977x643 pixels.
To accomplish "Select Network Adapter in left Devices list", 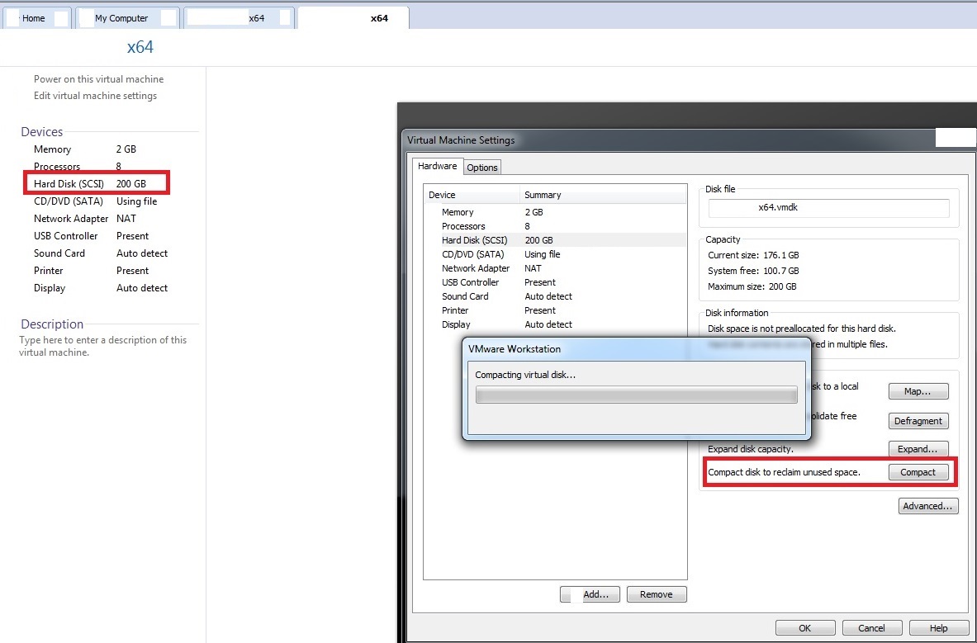I will coord(85,219).
